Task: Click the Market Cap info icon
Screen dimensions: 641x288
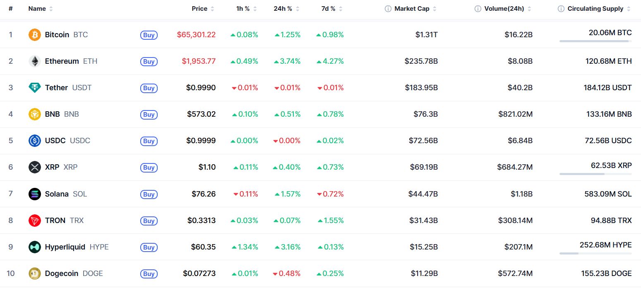Action: pyautogui.click(x=388, y=9)
